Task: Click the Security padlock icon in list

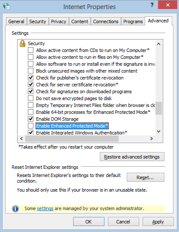Action: (x=22, y=43)
